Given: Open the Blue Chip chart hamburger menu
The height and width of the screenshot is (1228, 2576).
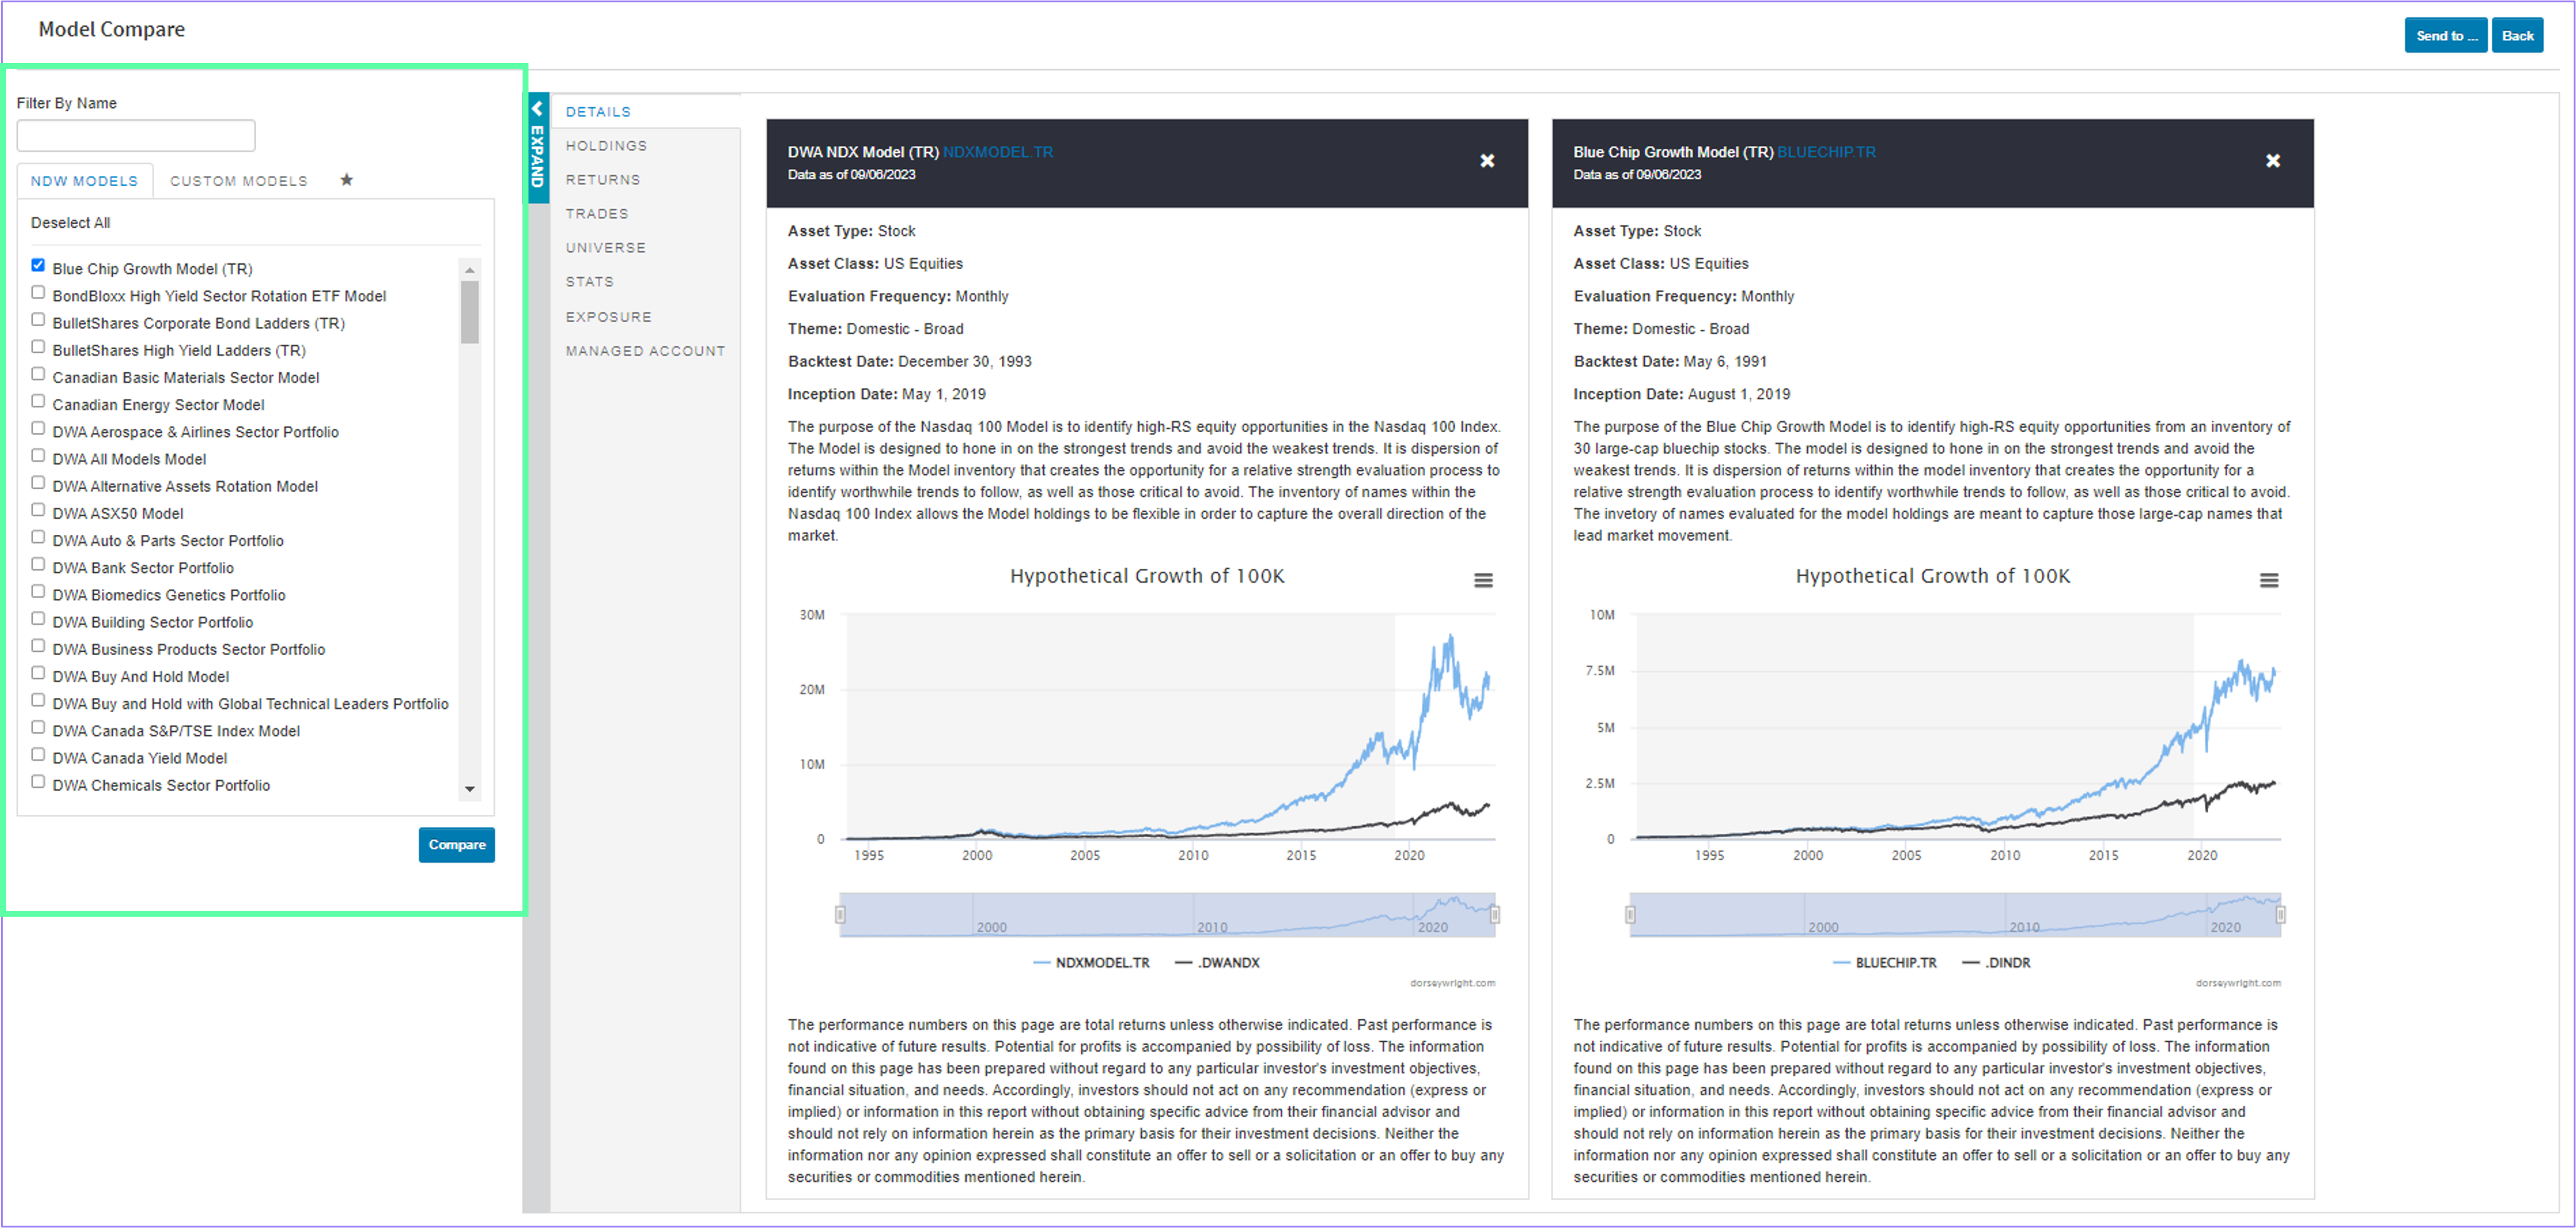Looking at the screenshot, I should pyautogui.click(x=2269, y=580).
